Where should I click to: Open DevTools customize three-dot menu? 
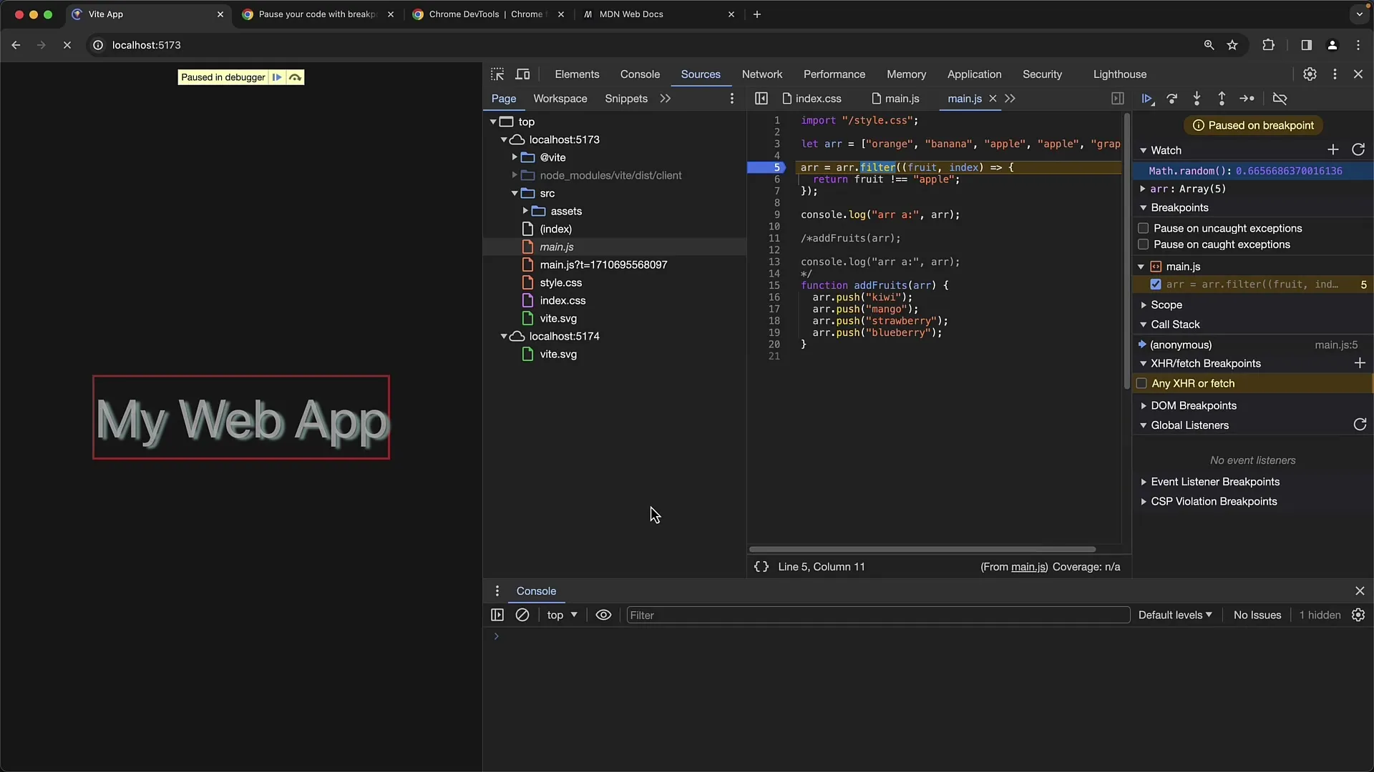coord(1335,74)
